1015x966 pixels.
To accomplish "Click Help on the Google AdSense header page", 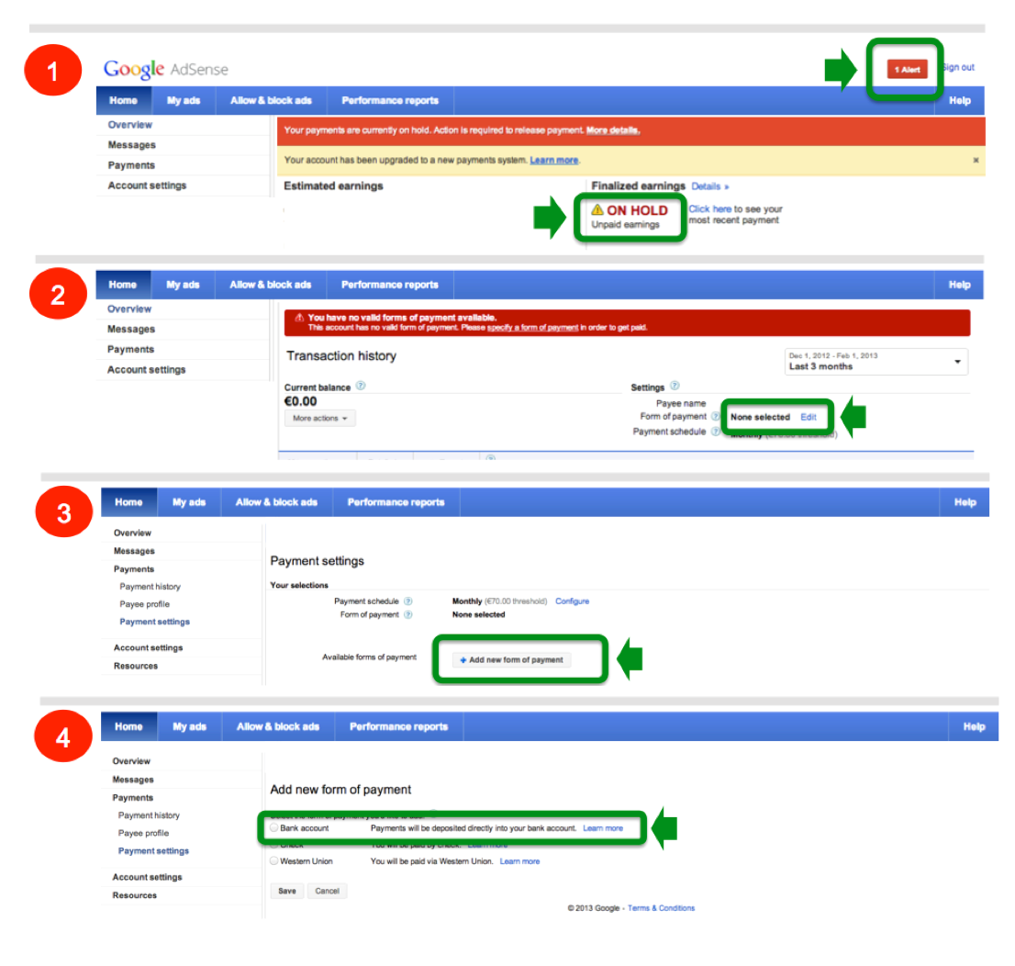I will [959, 100].
